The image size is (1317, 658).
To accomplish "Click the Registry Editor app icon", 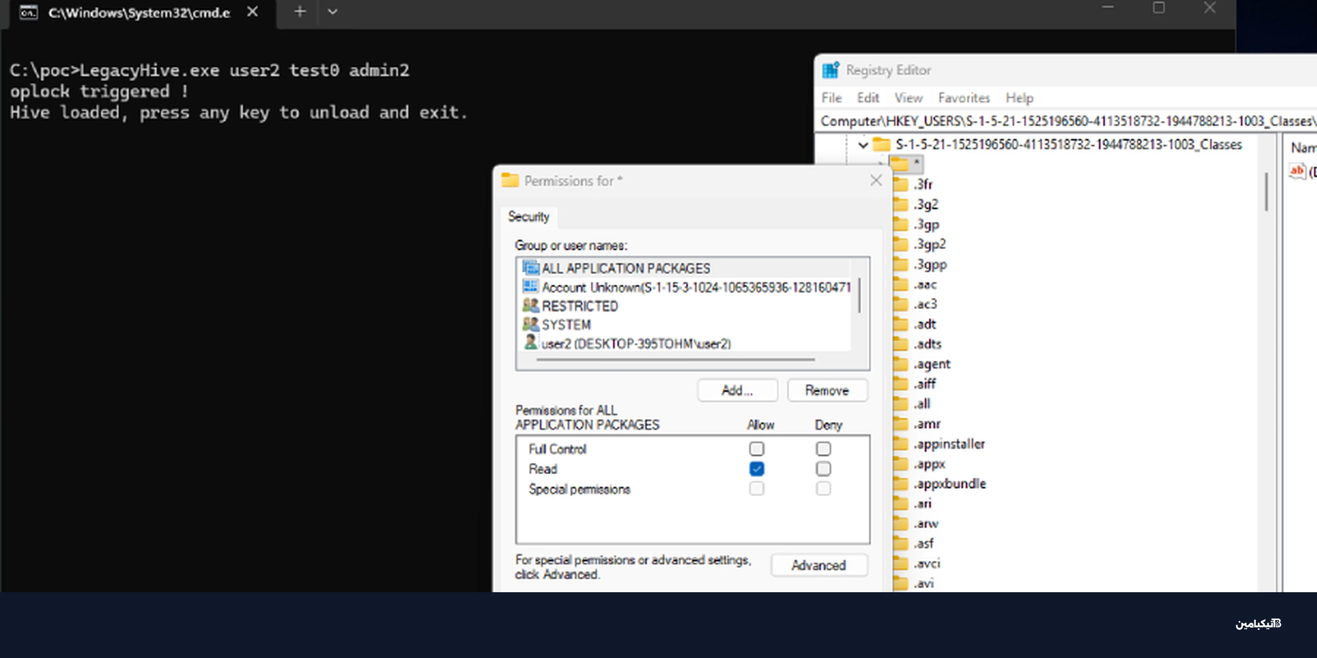I will pos(831,69).
